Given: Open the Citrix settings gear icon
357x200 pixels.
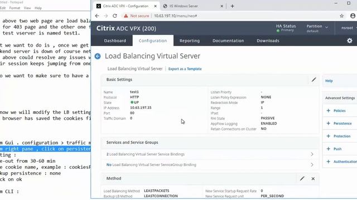Looking at the screenshot, I should 350,41.
